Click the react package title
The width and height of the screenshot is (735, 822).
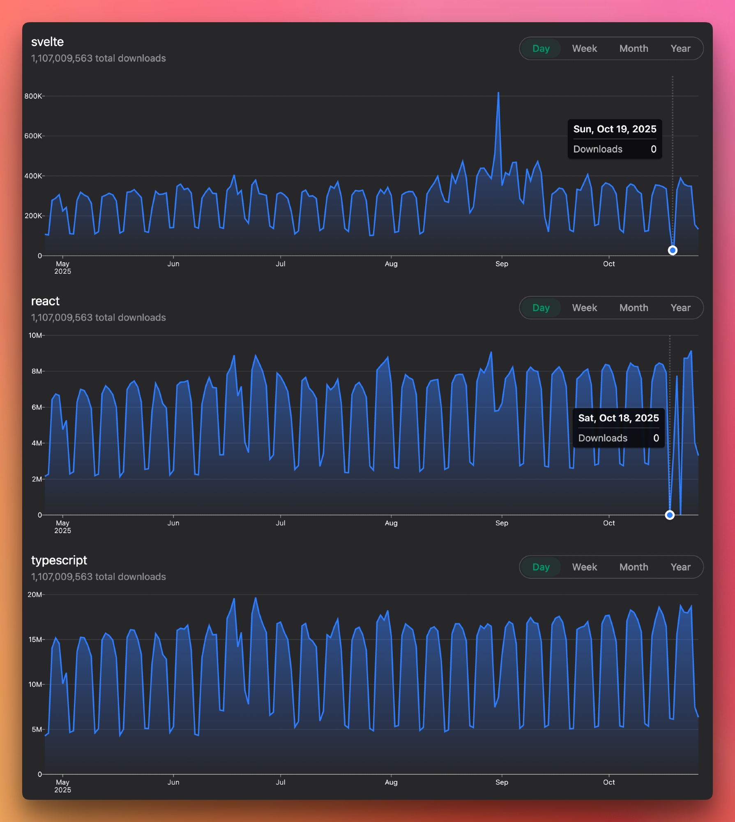45,301
